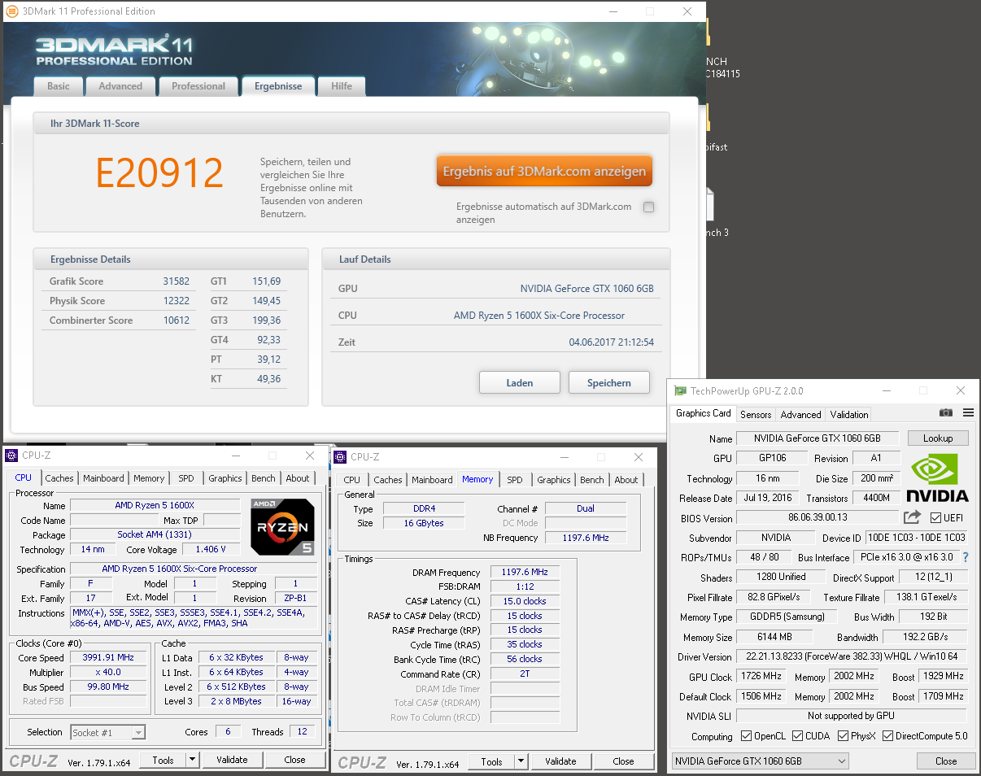Switch to the Advanced tab in 3DMark
The height and width of the screenshot is (776, 981).
click(x=120, y=86)
